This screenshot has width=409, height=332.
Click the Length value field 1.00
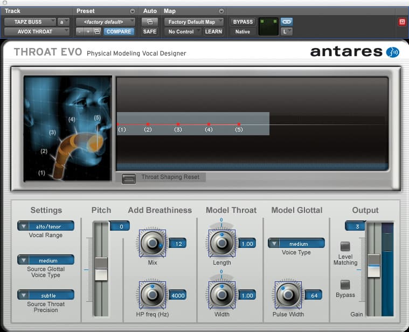(247, 243)
